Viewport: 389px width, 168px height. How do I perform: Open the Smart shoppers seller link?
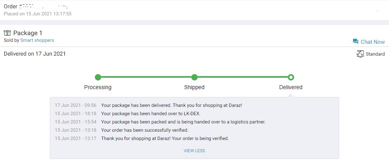[x=37, y=40]
